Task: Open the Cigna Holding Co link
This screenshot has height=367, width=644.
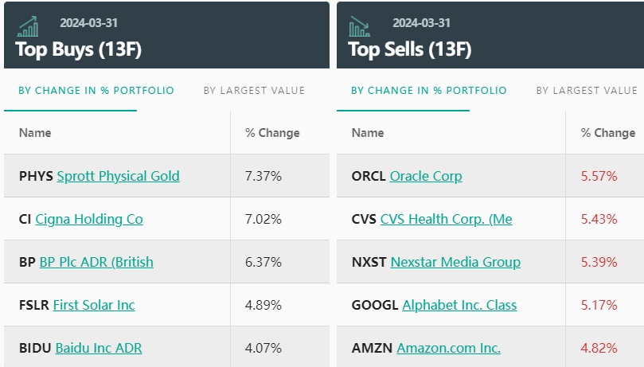Action: (x=89, y=219)
